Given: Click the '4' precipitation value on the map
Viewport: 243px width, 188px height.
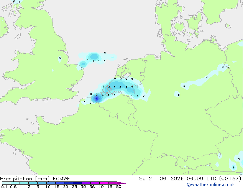Looking at the screenshot, I should (x=115, y=87).
